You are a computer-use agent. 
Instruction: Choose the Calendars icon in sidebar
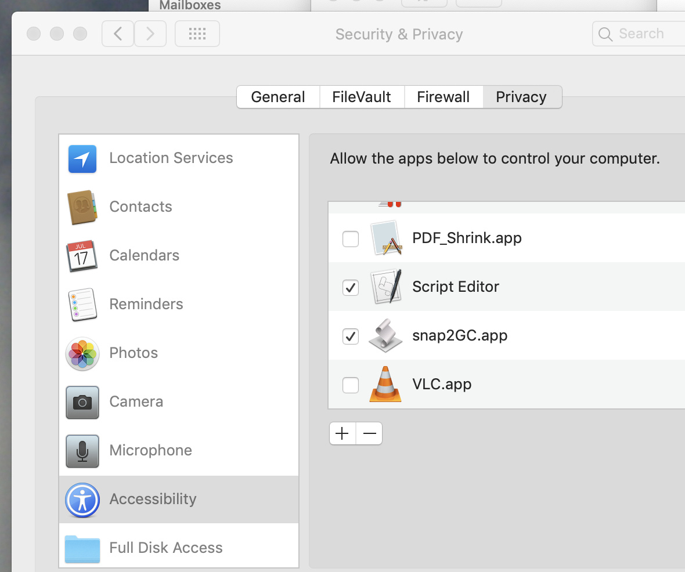[82, 256]
